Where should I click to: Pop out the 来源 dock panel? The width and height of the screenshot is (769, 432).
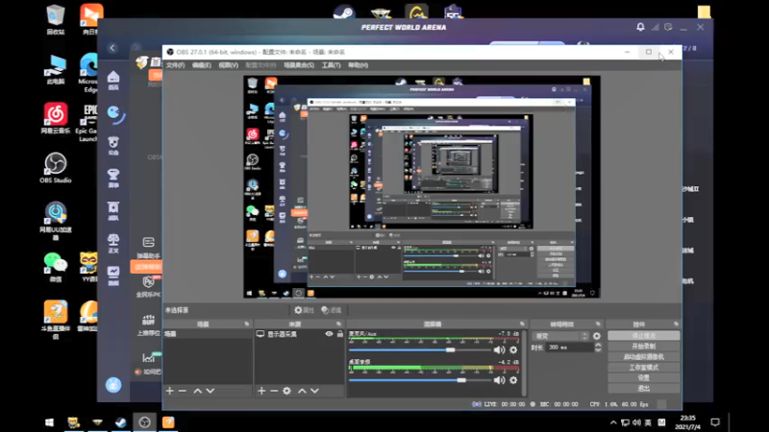339,324
